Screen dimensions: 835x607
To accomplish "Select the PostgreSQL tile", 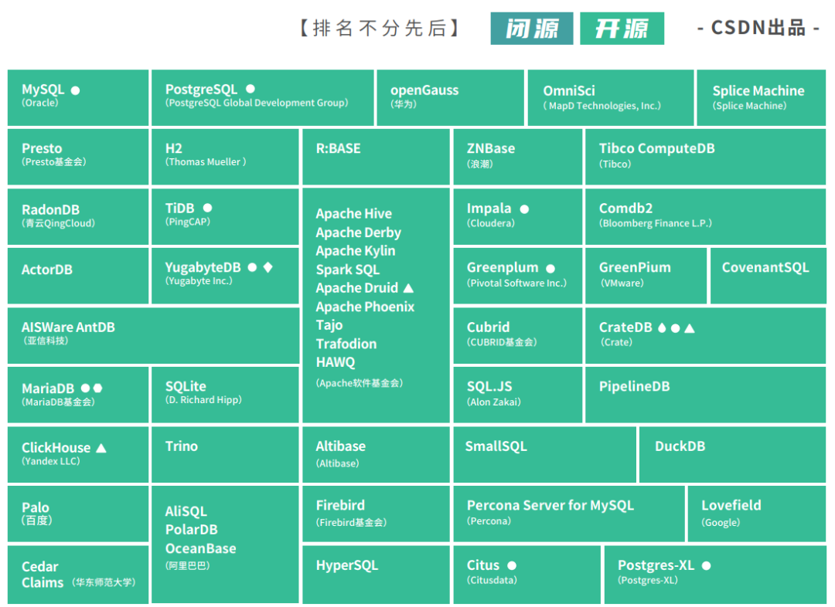I will click(x=263, y=97).
